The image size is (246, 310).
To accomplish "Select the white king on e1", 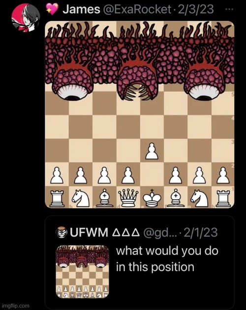I will 152,198.
